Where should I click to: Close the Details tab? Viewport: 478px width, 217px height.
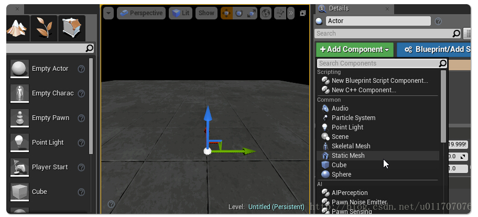pyautogui.click(x=387, y=9)
